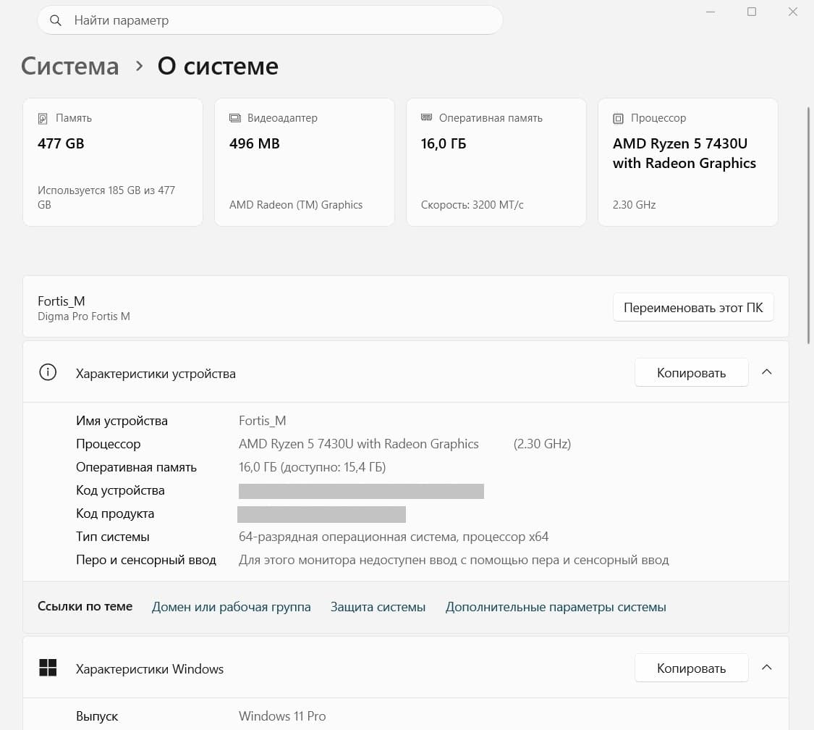Close the Settings window

tap(793, 12)
